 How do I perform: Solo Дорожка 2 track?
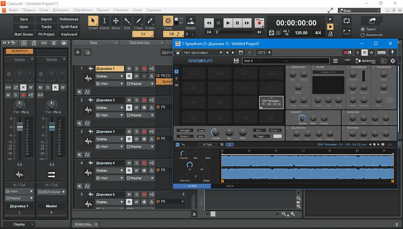click(x=136, y=100)
